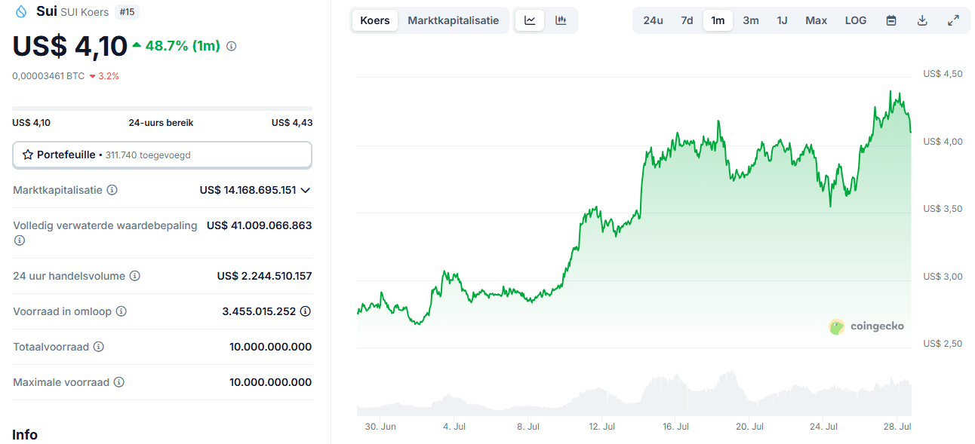Viewport: 975px width, 444px height.
Task: Click the #15 rank badge
Action: [x=127, y=12]
